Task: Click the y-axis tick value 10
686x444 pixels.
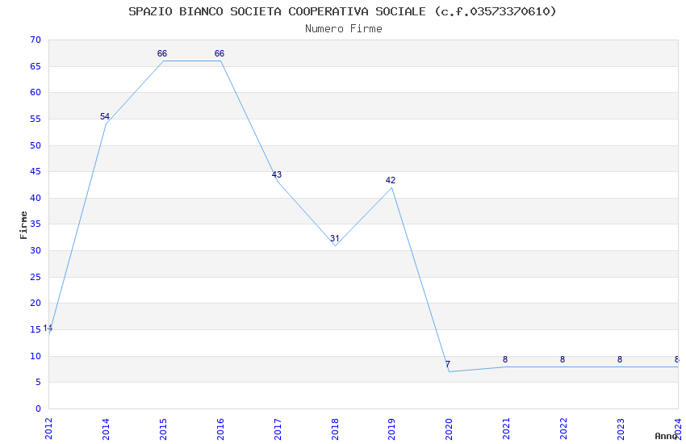Action: point(36,356)
